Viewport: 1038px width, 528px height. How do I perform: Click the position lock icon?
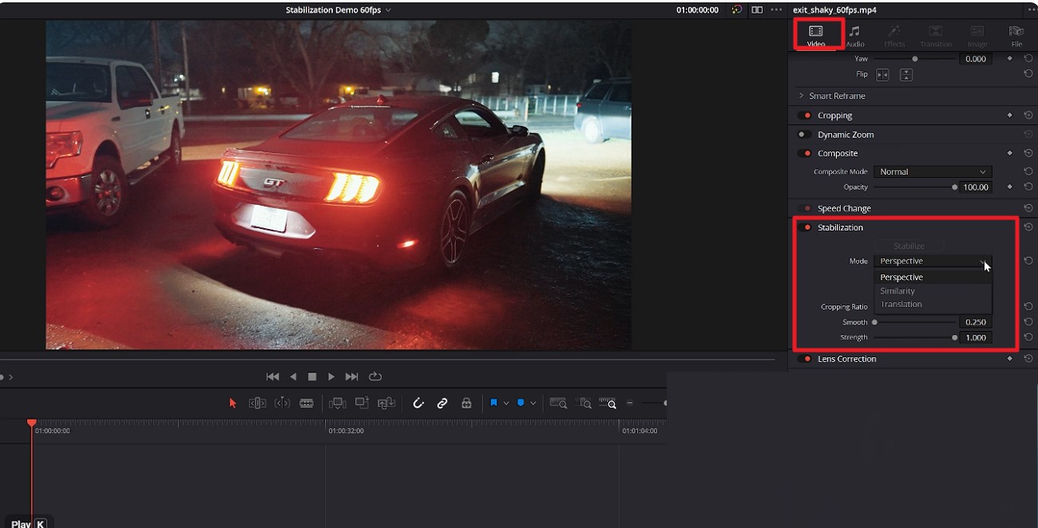click(466, 403)
